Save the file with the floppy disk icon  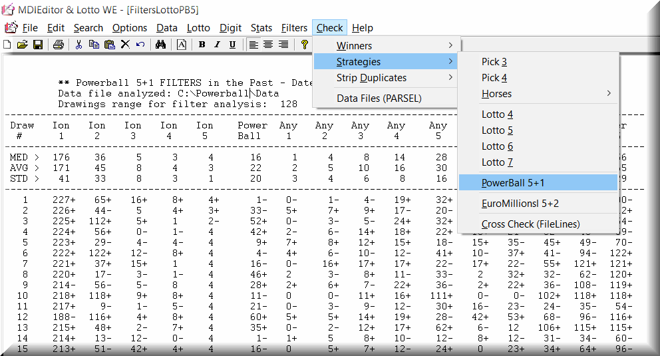point(38,44)
